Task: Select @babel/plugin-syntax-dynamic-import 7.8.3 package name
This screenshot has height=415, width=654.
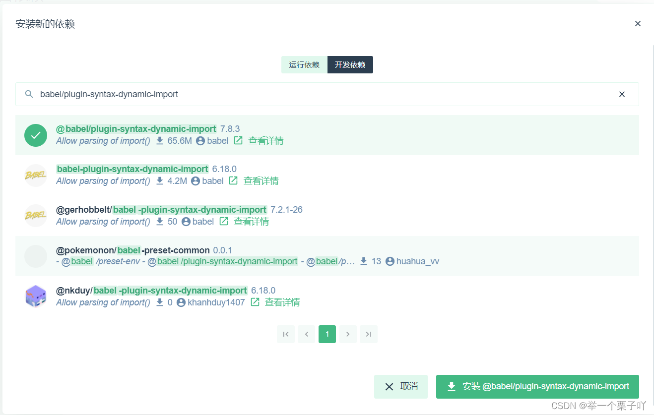Action: pos(136,129)
